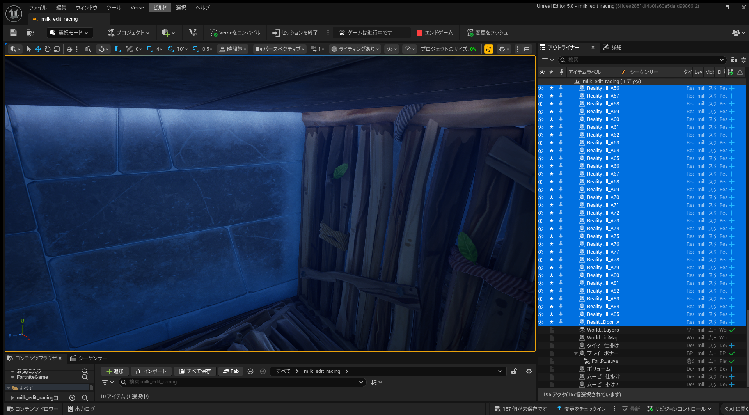
Task: Switch viewport layout grid icon
Action: 527,49
